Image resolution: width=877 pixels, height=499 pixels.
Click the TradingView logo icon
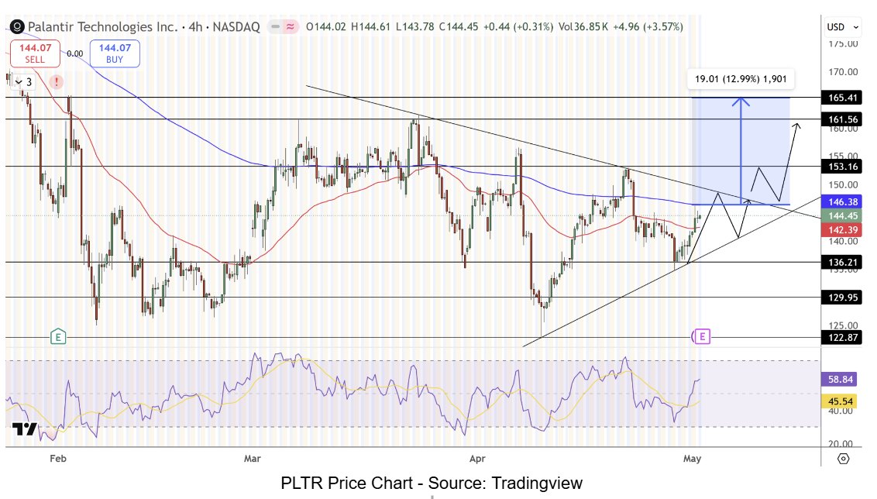click(x=25, y=429)
